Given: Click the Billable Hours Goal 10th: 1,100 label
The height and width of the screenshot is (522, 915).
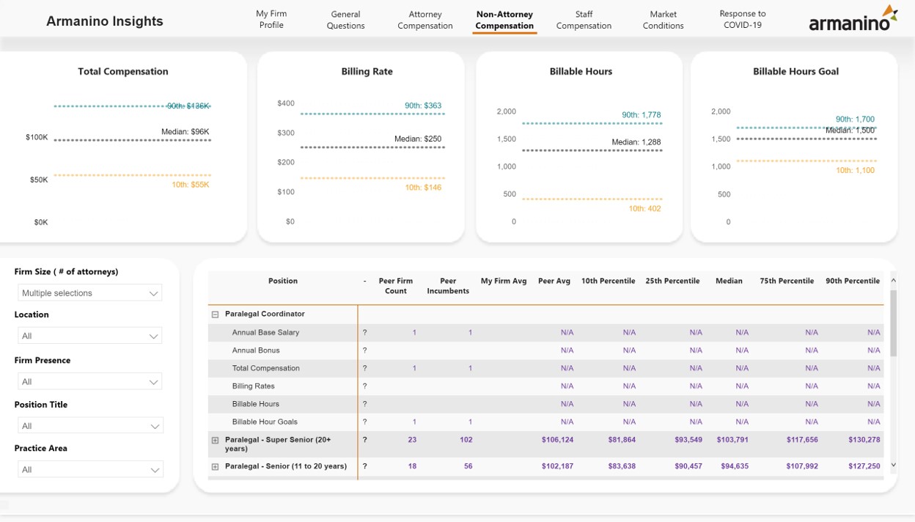Looking at the screenshot, I should click(x=856, y=171).
